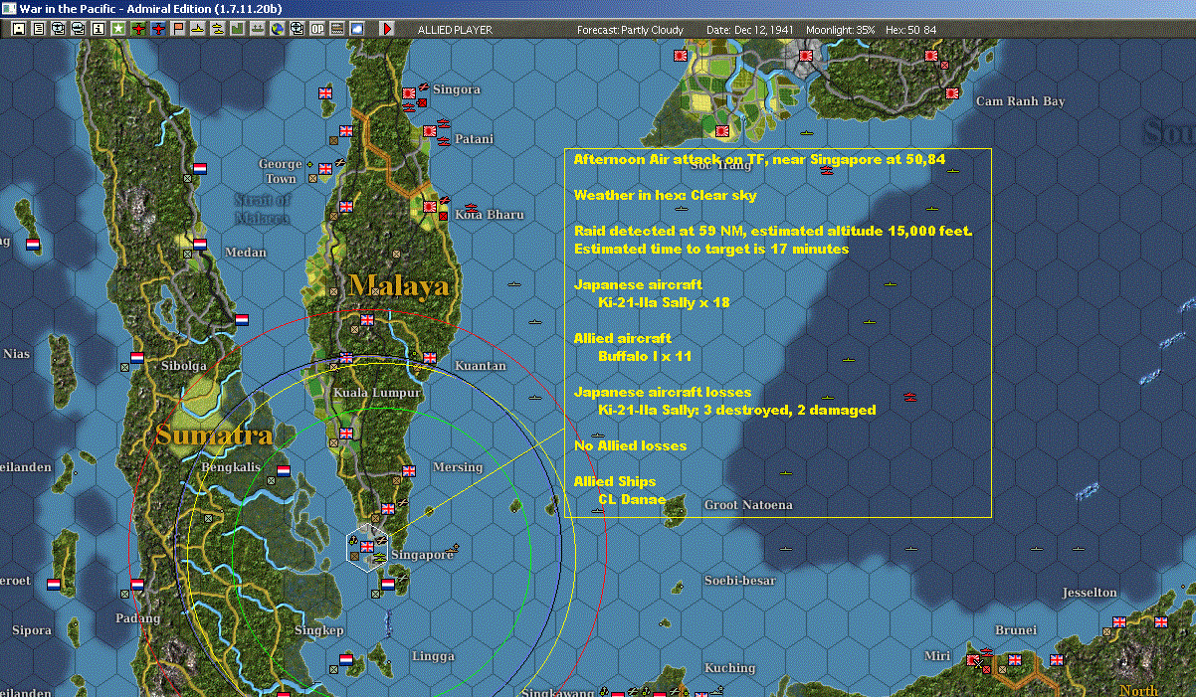This screenshot has height=697, width=1196.
Task: Select British flag base at Kuala Lumpur
Action: tap(346, 357)
